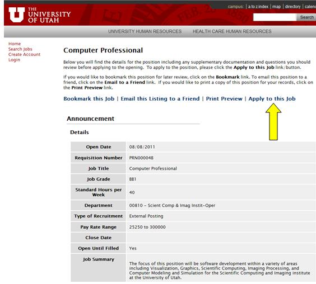Click the Job Title label cell
The height and width of the screenshot is (284, 316).
99,168
